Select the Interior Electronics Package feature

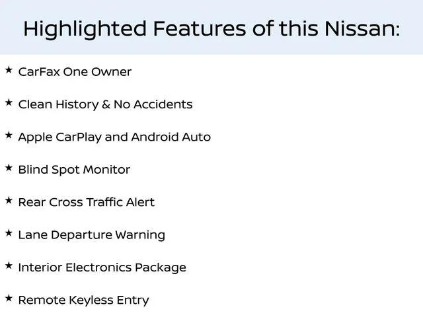[102, 267]
